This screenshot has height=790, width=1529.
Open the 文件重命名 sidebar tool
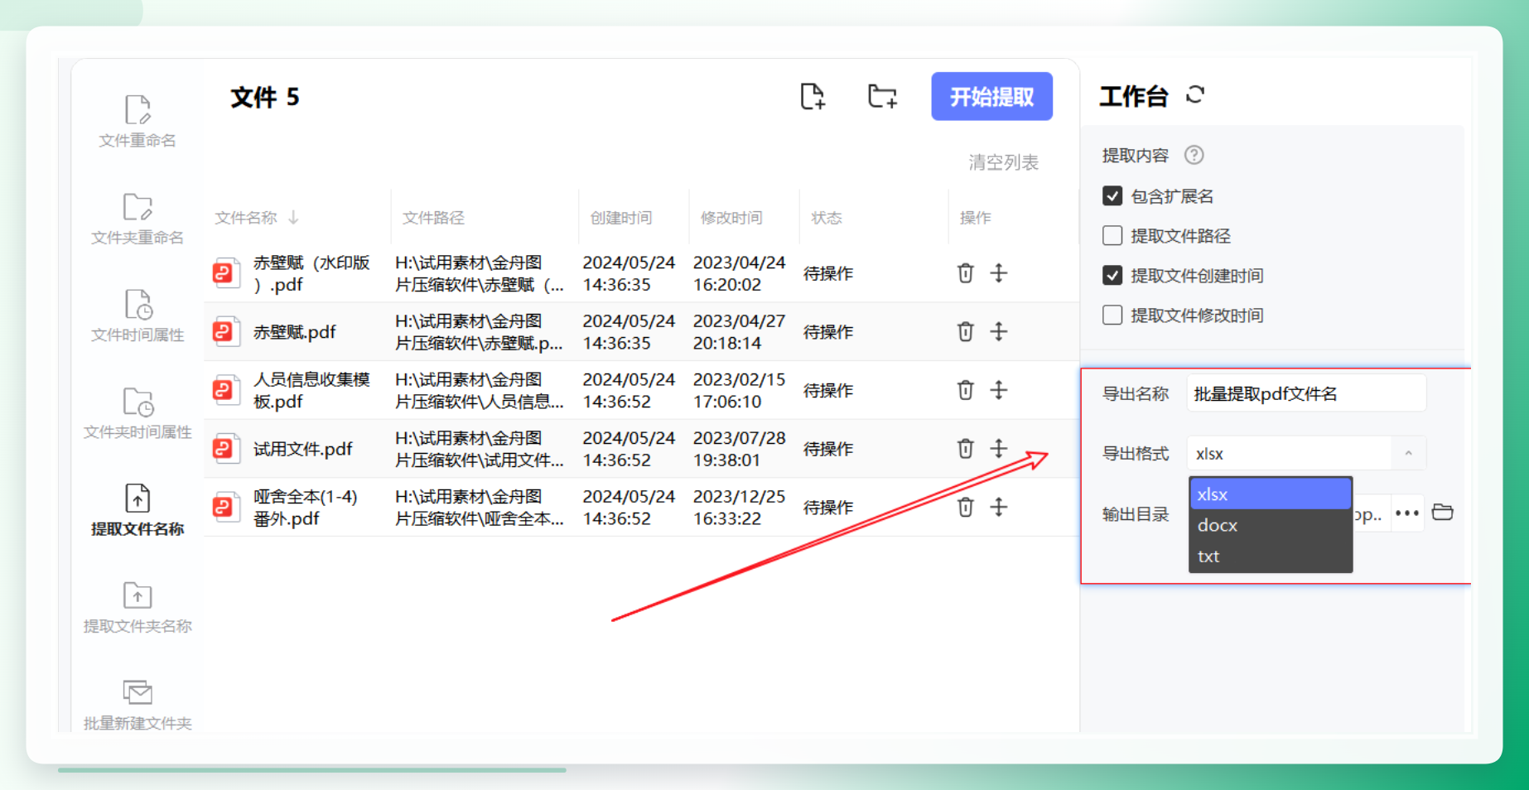point(137,121)
